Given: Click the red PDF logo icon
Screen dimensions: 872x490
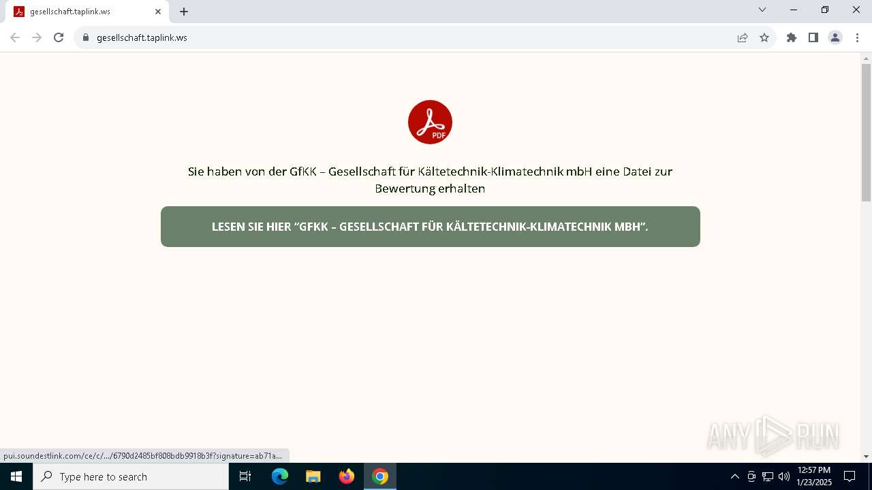Looking at the screenshot, I should 430,122.
